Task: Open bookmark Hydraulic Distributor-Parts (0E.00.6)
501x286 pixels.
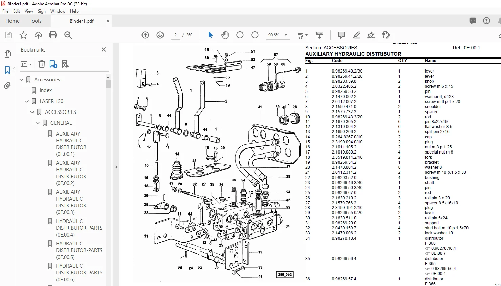Action: click(x=79, y=273)
